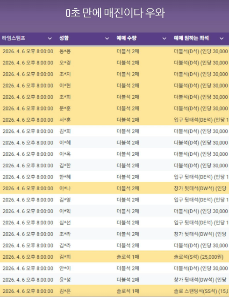
Task: Select 김*희 name in the 솔로석 1매 row
Action: (x=65, y=257)
